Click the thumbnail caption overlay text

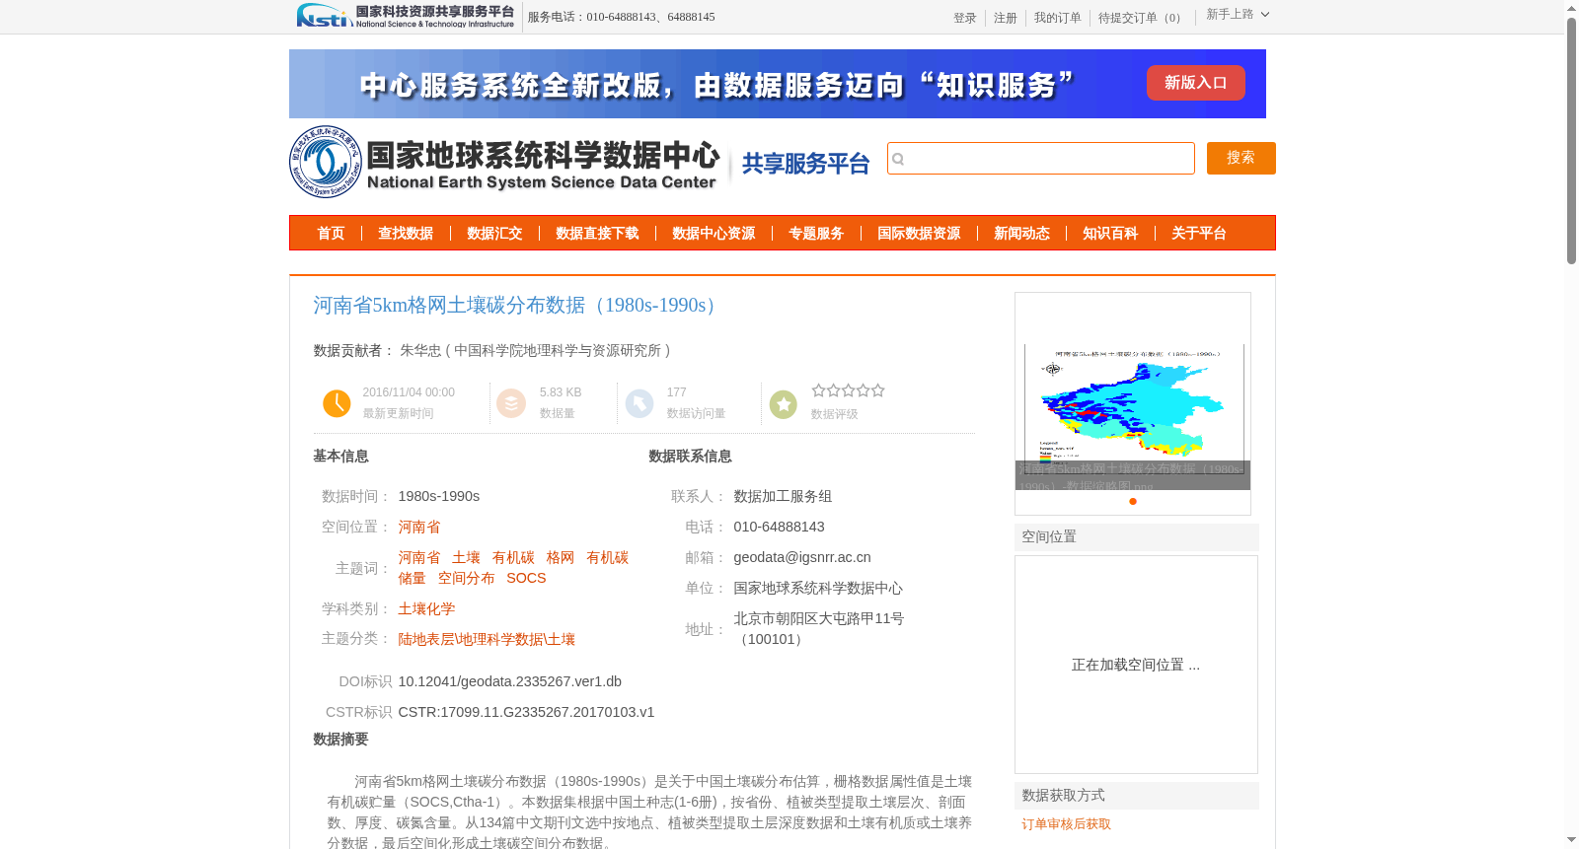1133,475
